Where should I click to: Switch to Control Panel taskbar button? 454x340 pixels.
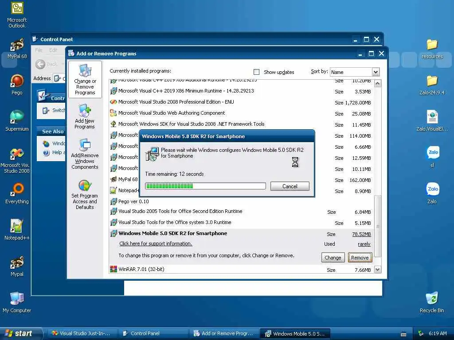click(x=153, y=333)
